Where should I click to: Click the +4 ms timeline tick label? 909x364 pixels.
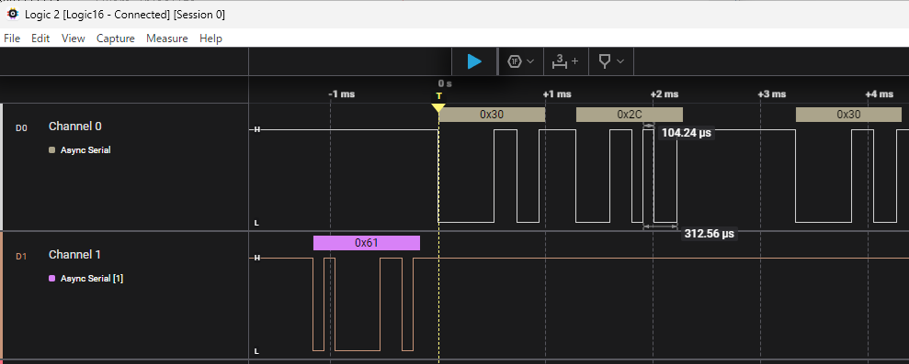pyautogui.click(x=880, y=94)
